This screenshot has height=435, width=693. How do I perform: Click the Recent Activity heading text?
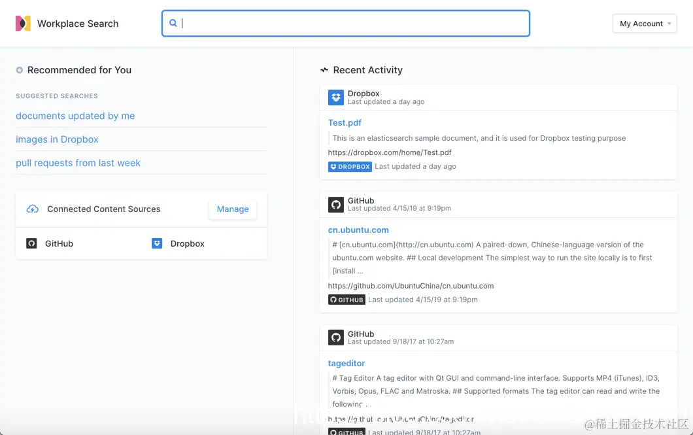pos(367,70)
